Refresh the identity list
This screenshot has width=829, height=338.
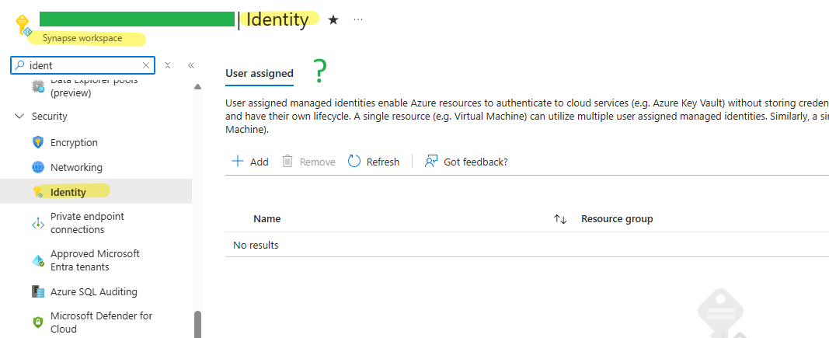[x=374, y=162]
